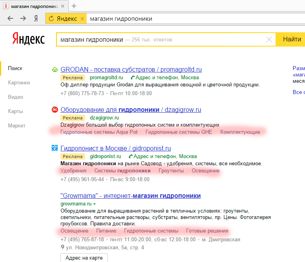
Task: Reload the page using the refresh icon
Action: coord(51,18)
